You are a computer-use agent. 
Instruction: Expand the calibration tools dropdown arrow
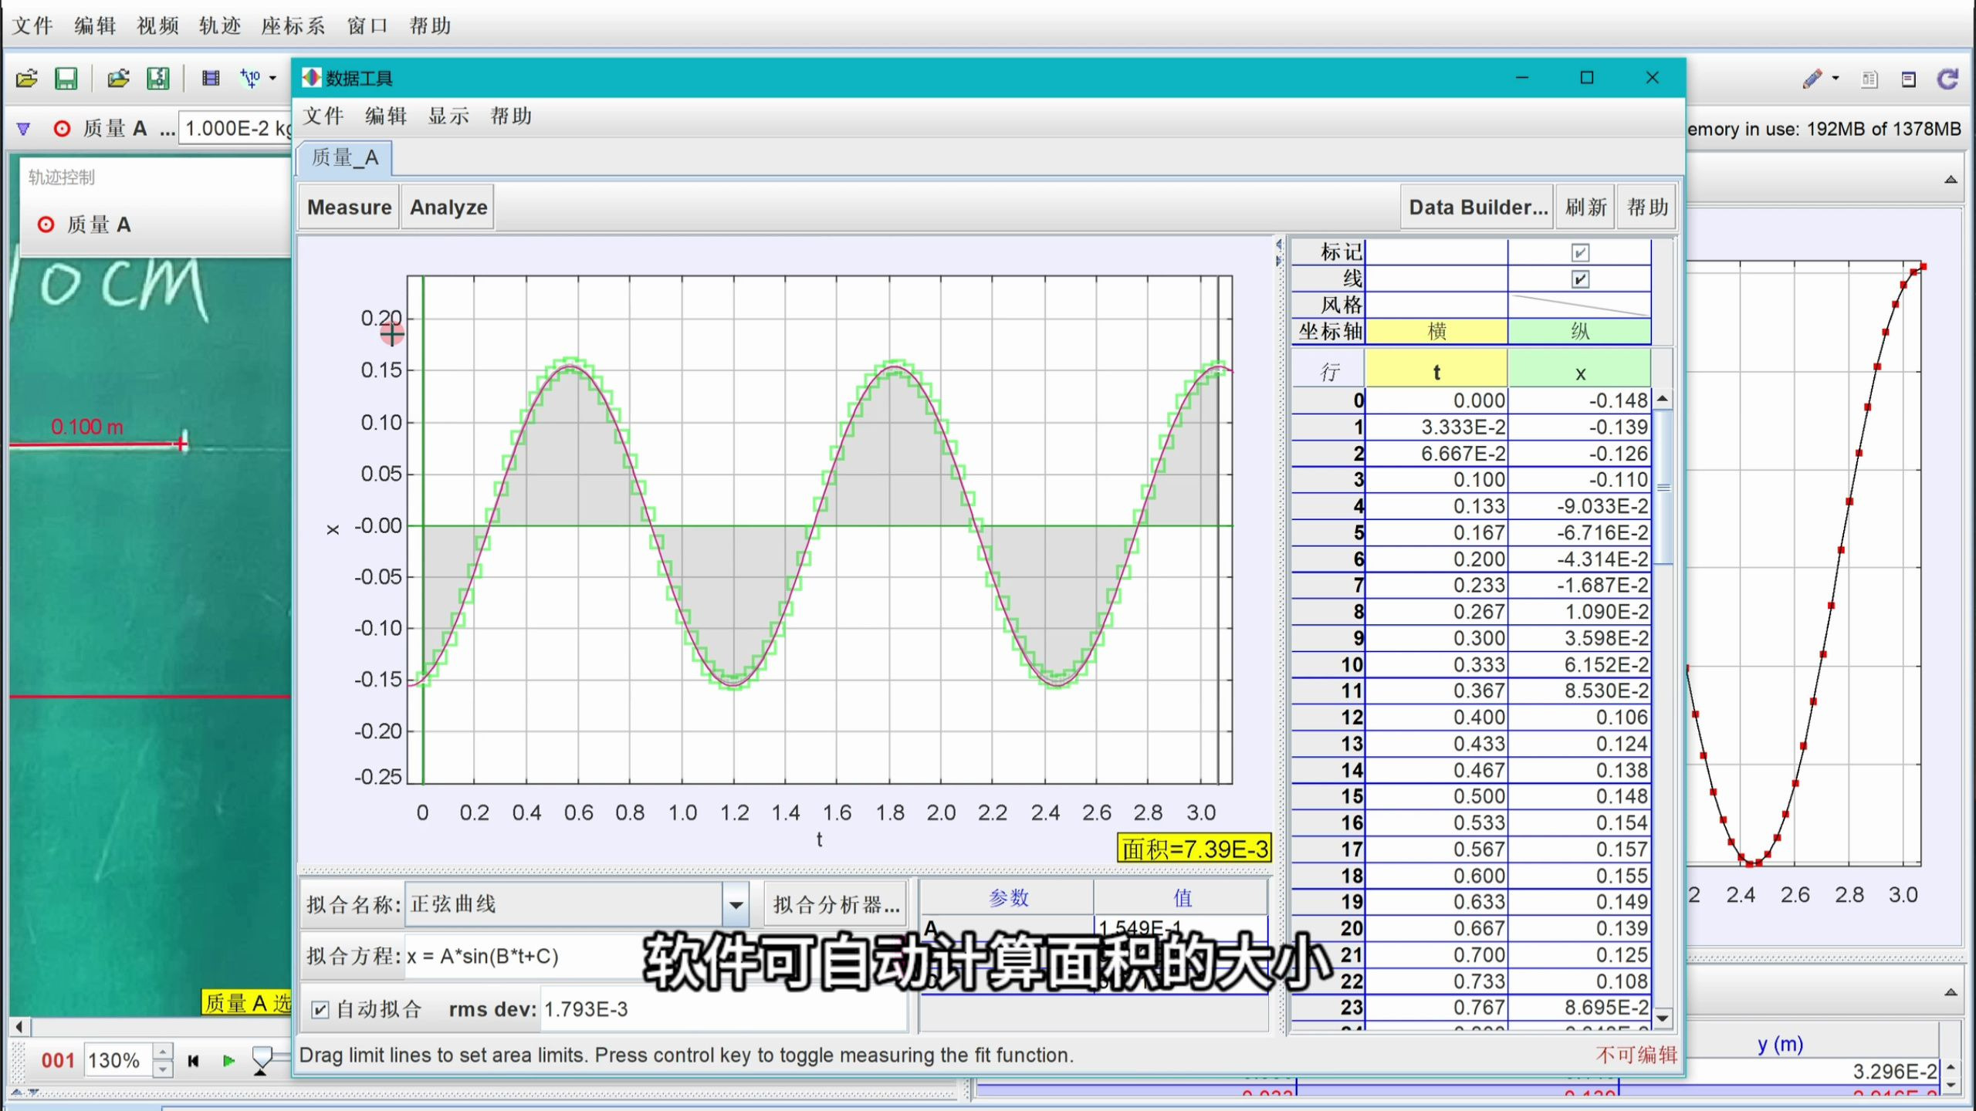pos(272,79)
